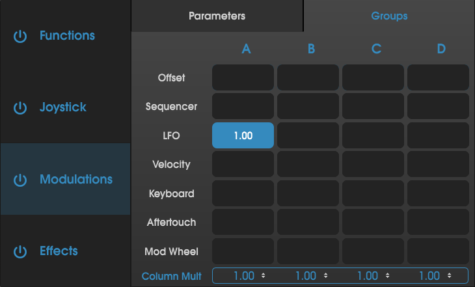Click the Mod Wheel cell in column D

(439, 251)
